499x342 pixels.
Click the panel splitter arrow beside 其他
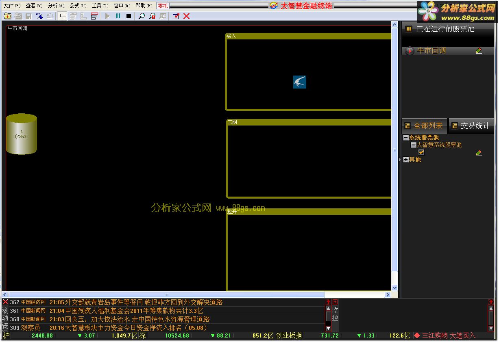pos(400,160)
